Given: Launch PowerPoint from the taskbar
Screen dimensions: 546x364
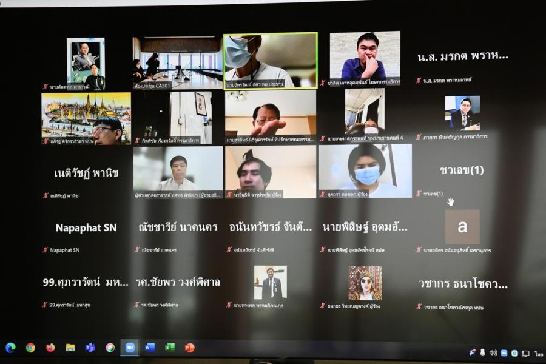Looking at the screenshot, I should [x=190, y=348].
